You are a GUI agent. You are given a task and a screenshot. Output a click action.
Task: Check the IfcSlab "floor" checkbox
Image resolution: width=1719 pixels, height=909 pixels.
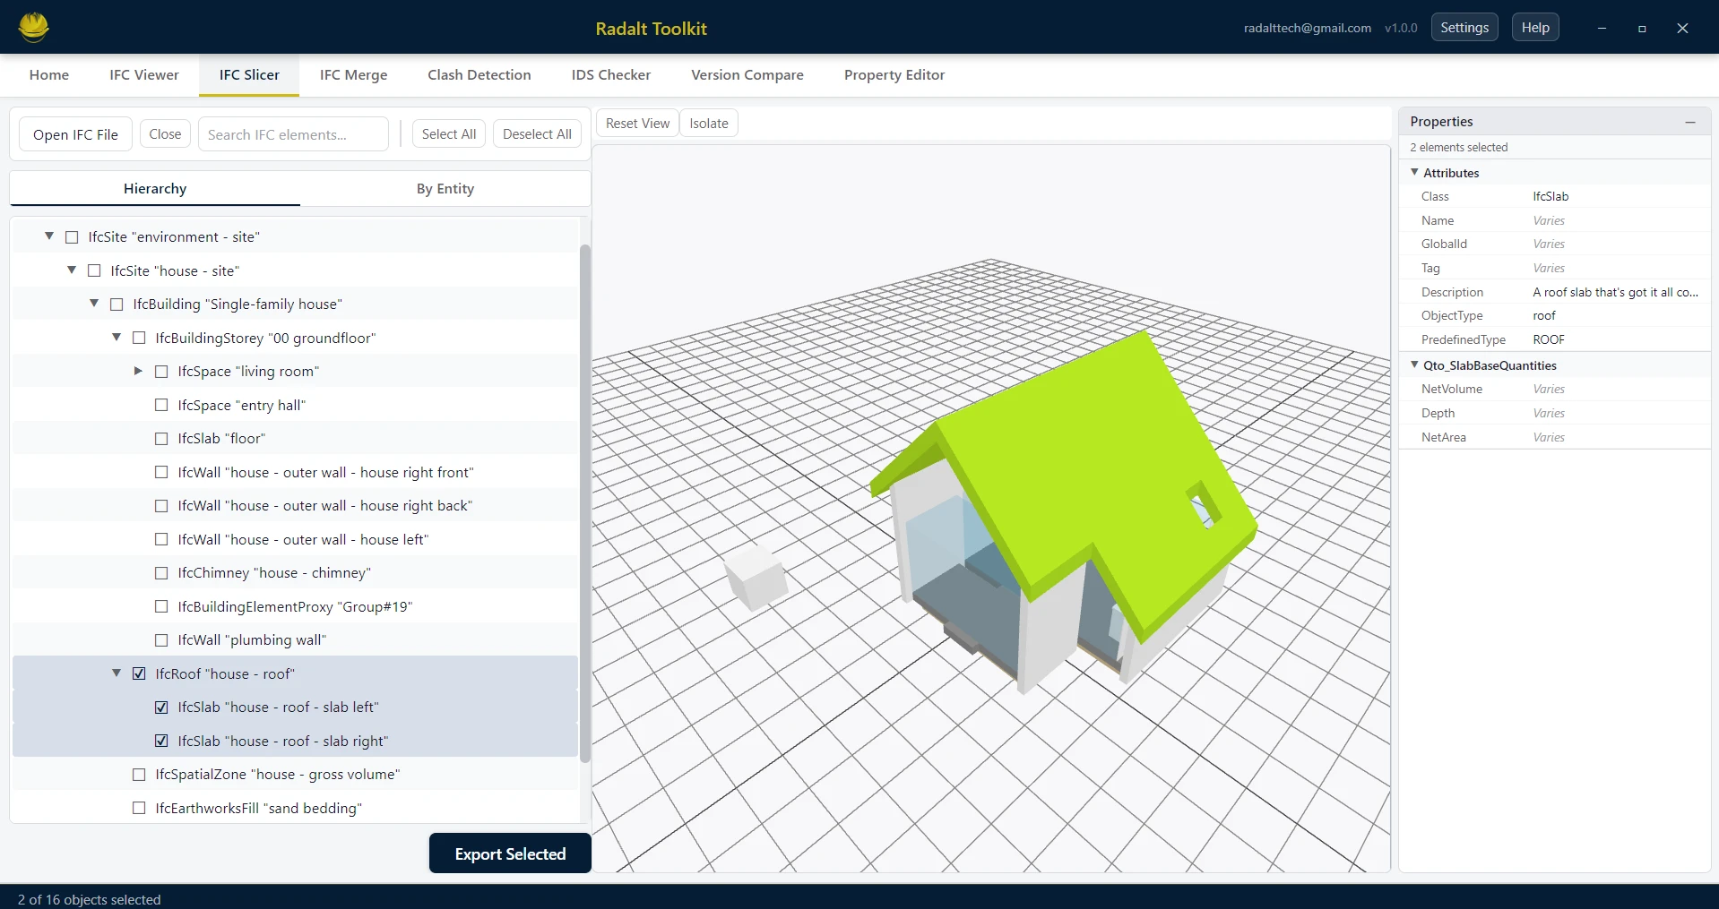(160, 438)
